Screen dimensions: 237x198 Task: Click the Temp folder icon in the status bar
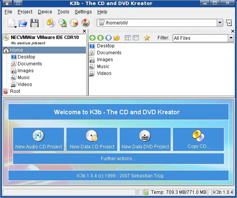[x=146, y=192]
